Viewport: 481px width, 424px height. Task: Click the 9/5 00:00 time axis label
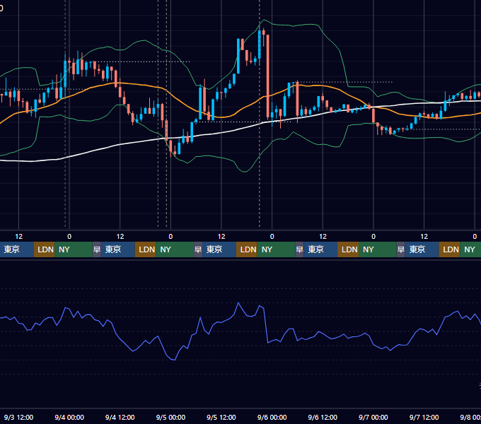(170, 417)
